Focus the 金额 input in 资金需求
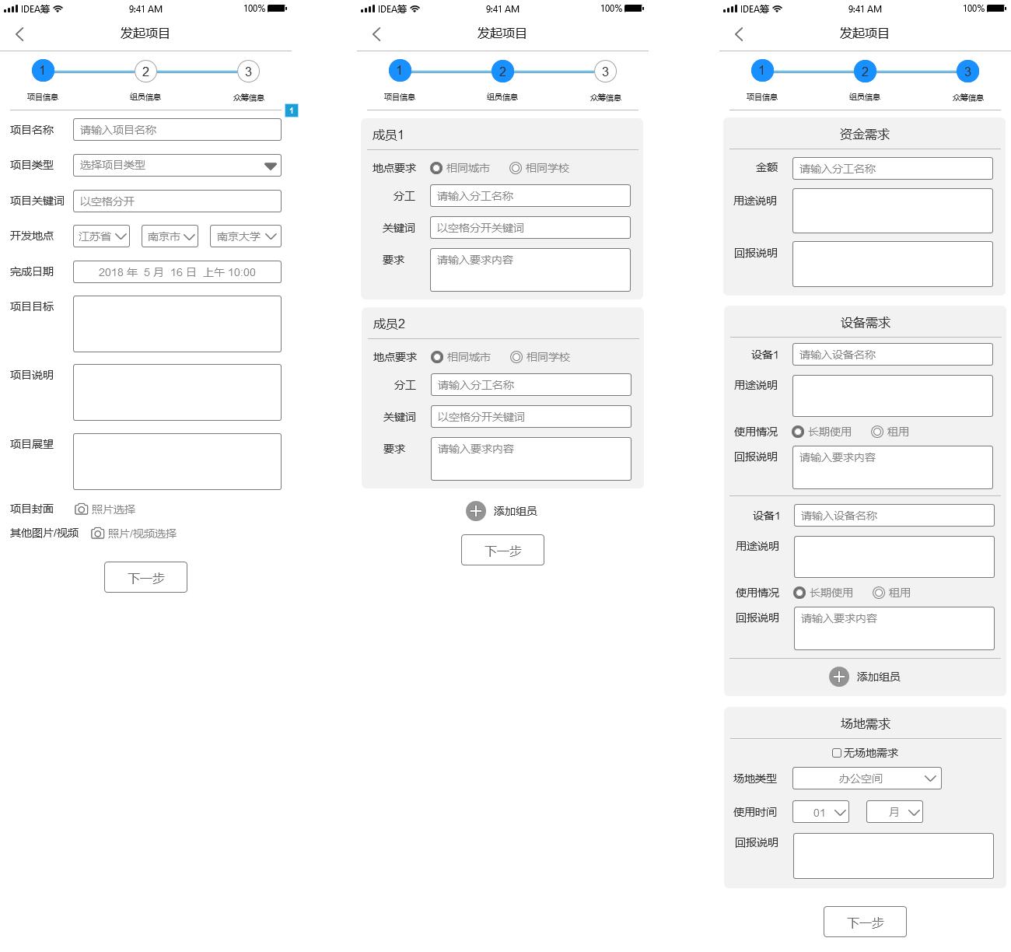1011x952 pixels. click(x=893, y=169)
